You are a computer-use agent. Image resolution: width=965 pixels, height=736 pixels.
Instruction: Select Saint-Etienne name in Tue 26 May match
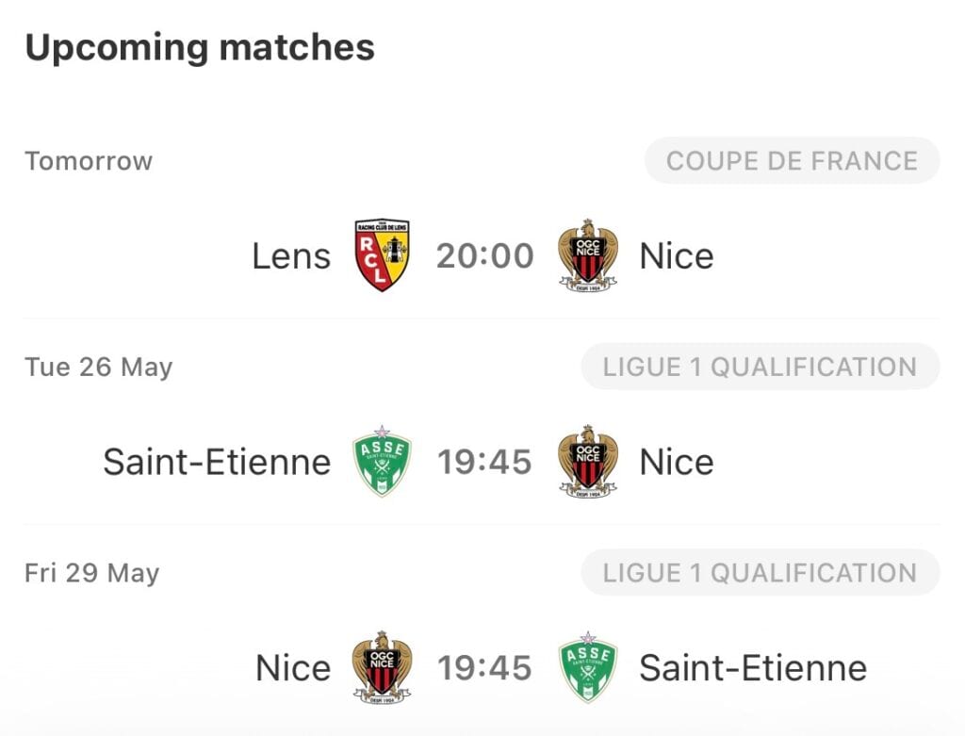coord(218,462)
